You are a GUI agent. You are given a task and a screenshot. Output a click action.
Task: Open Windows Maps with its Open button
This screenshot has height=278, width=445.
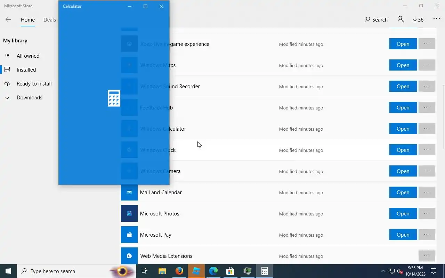click(x=403, y=65)
